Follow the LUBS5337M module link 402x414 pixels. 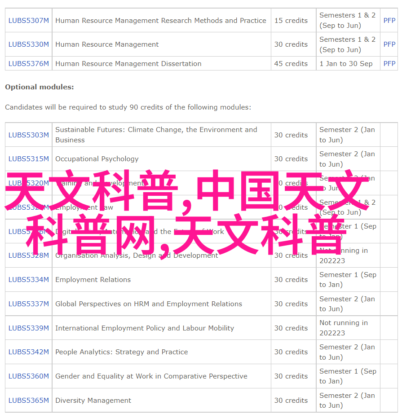28,304
